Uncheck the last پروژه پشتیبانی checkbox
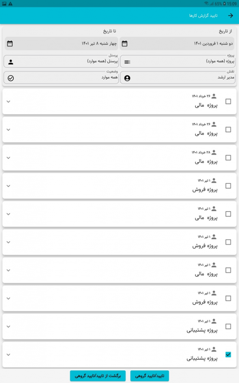Image resolution: width=239 pixels, height=383 pixels. click(228, 355)
